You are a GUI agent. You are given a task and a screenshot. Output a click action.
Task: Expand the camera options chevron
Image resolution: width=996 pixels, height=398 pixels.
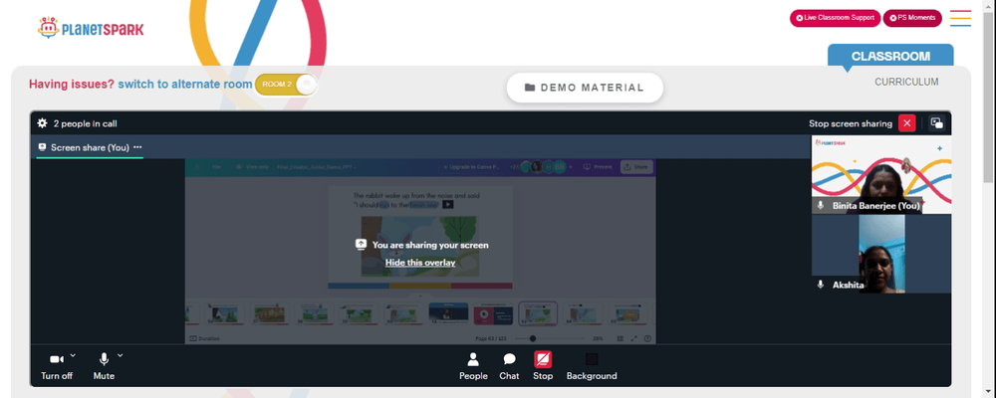pos(73,355)
